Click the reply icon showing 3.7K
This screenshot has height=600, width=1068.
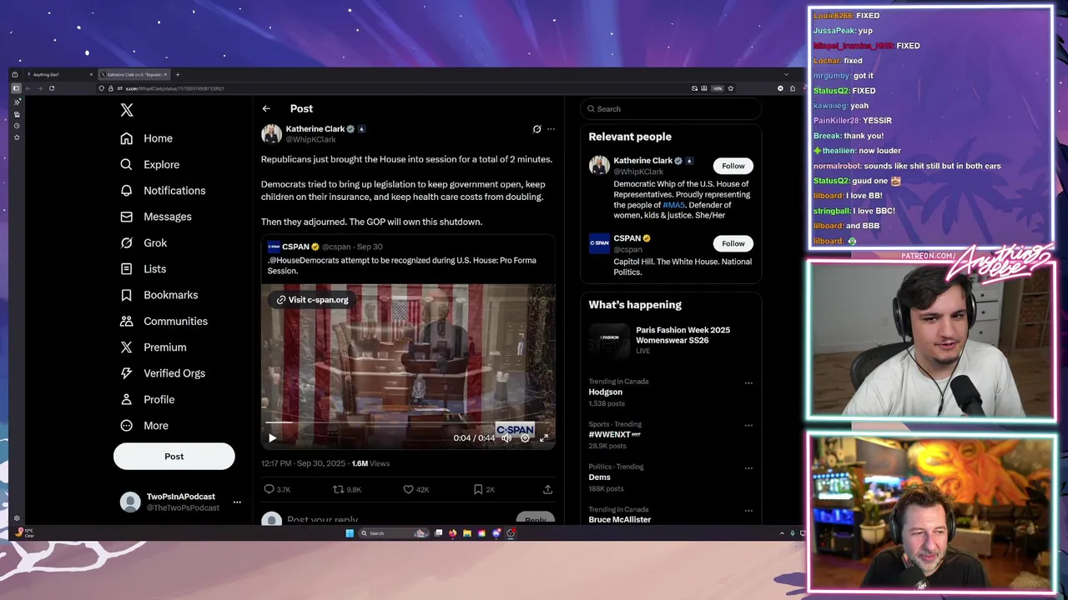pyautogui.click(x=270, y=489)
